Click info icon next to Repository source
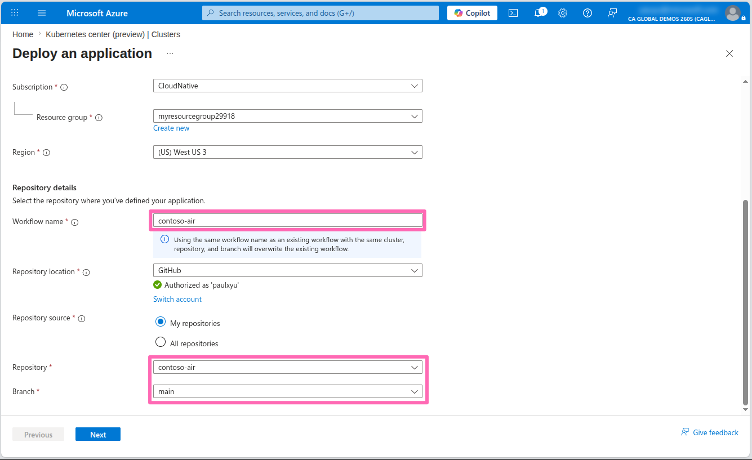Image resolution: width=752 pixels, height=460 pixels. point(81,318)
